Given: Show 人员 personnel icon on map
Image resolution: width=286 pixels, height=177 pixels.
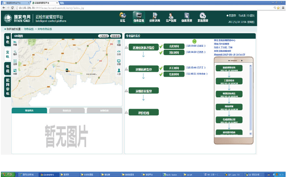Looking at the screenshot, I should pyautogui.click(x=119, y=72).
